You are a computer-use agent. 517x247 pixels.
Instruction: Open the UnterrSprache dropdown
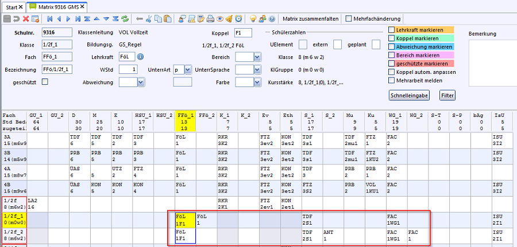257,70
